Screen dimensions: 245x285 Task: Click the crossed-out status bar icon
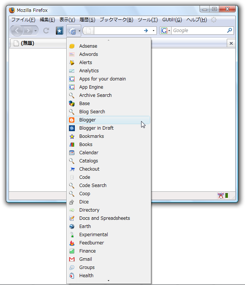pyautogui.click(x=221, y=196)
